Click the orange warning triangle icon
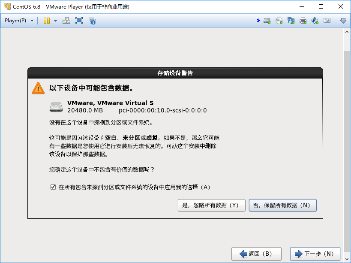 [x=38, y=88]
